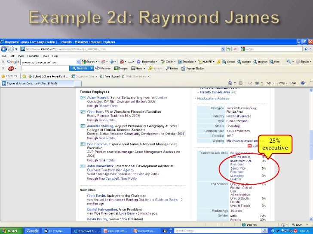Open the File menu

4,56
